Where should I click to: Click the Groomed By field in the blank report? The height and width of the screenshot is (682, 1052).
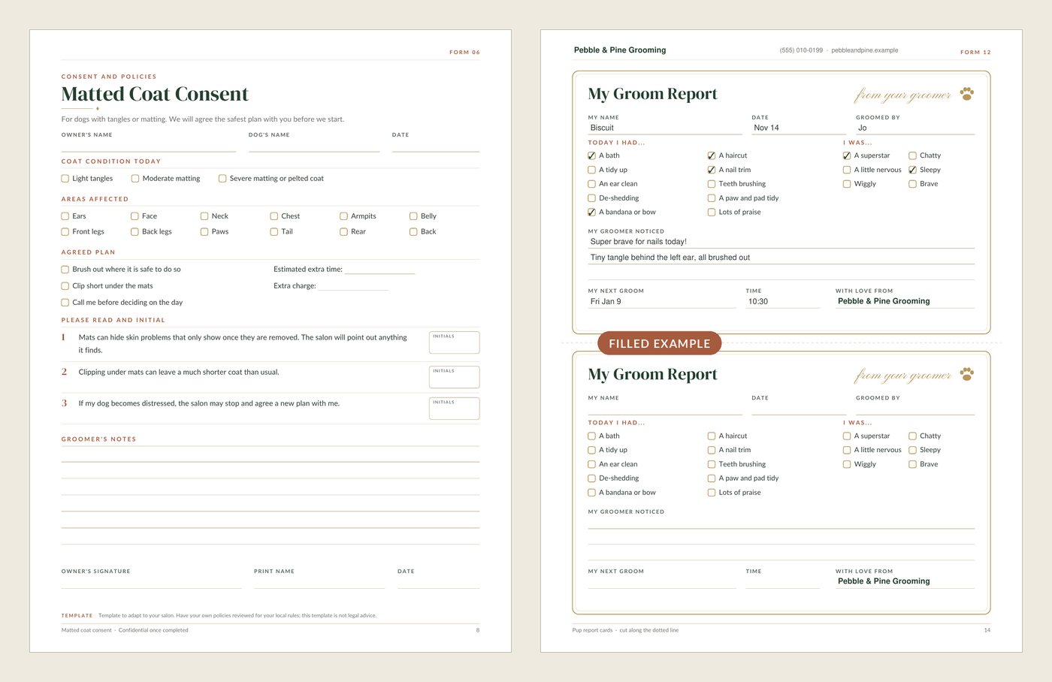(x=915, y=409)
